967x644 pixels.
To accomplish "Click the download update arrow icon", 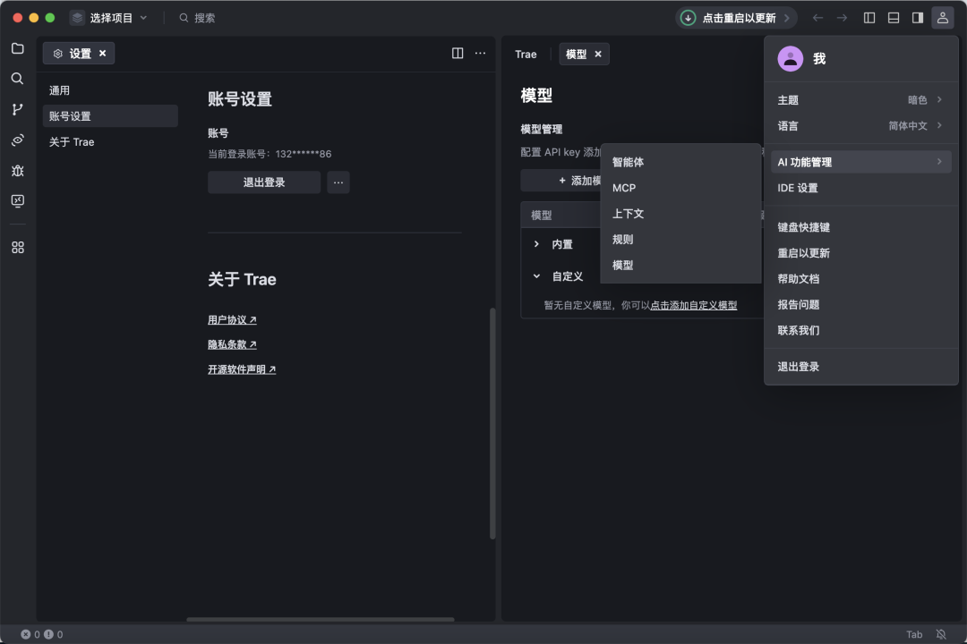I will [688, 18].
